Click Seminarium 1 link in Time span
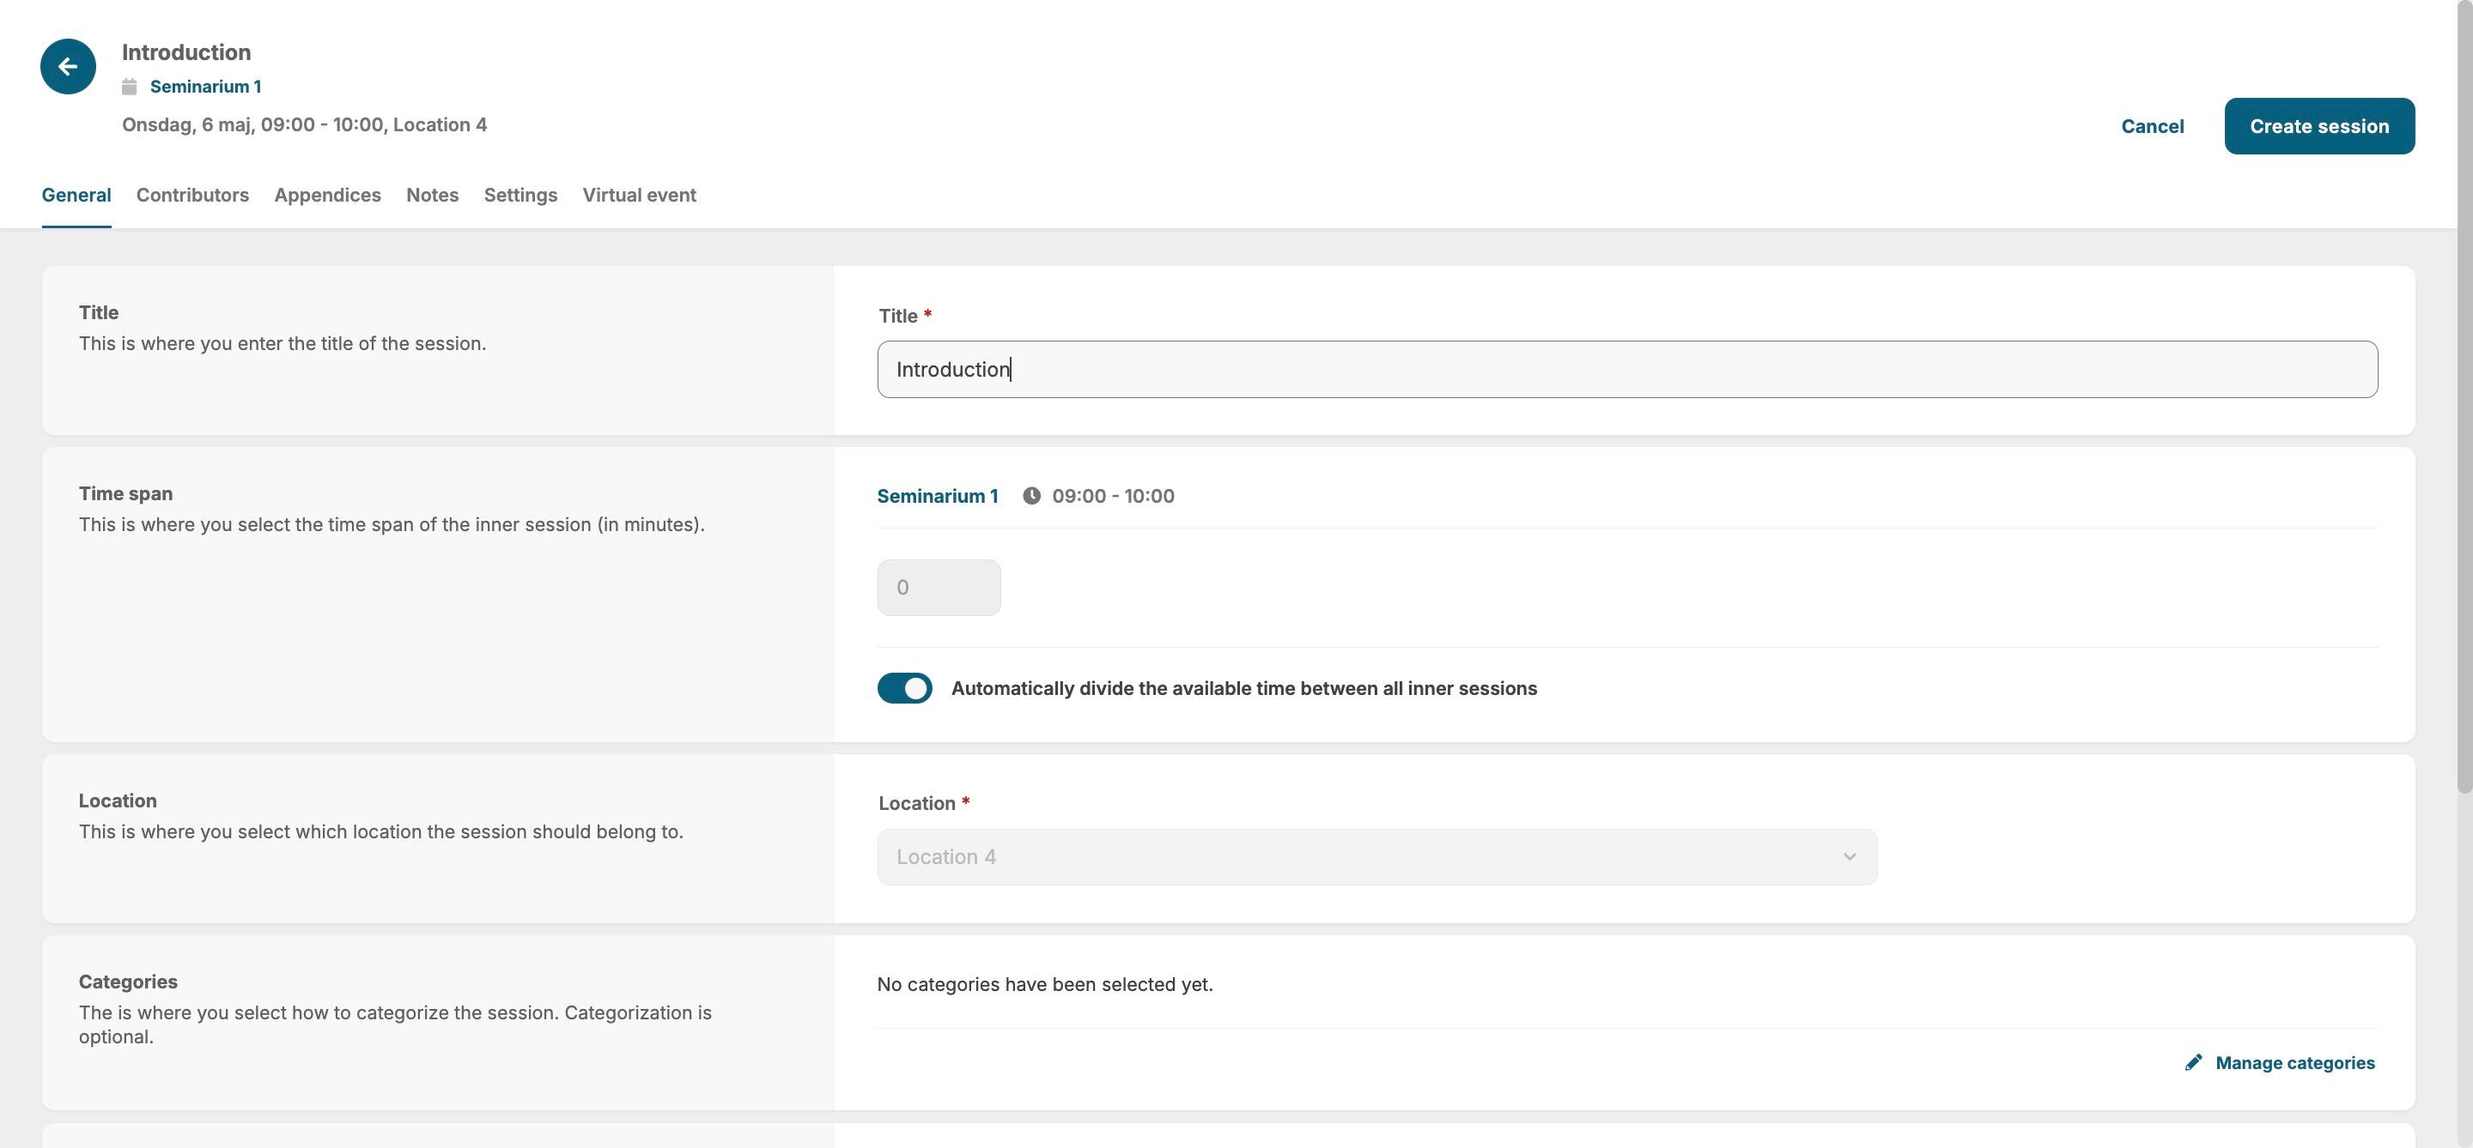Viewport: 2473px width, 1148px height. tap(937, 496)
